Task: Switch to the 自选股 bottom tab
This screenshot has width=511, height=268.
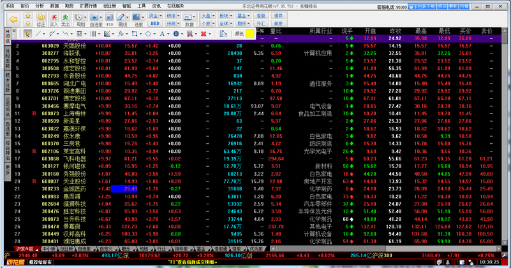Action: 84,249
